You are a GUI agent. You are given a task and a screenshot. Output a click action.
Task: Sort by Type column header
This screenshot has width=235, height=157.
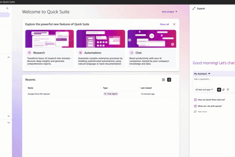pyautogui.click(x=105, y=88)
